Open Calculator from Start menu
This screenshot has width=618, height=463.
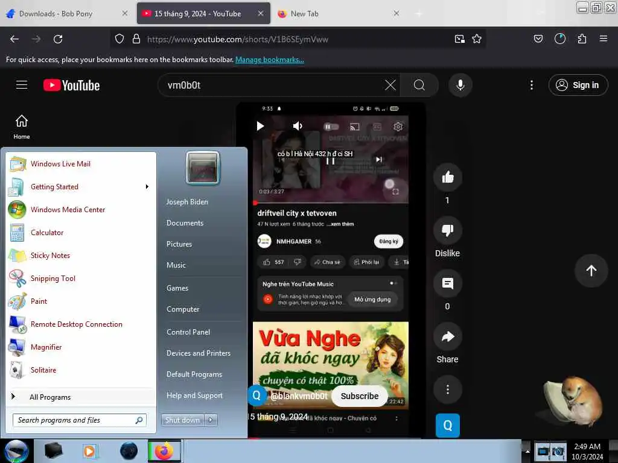81,232
